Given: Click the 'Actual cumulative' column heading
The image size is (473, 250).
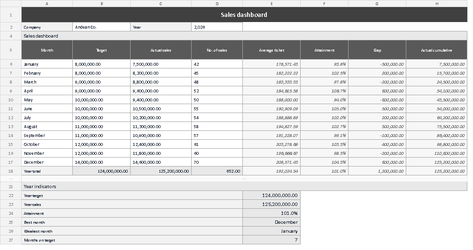Looking at the screenshot, I should 436,50.
